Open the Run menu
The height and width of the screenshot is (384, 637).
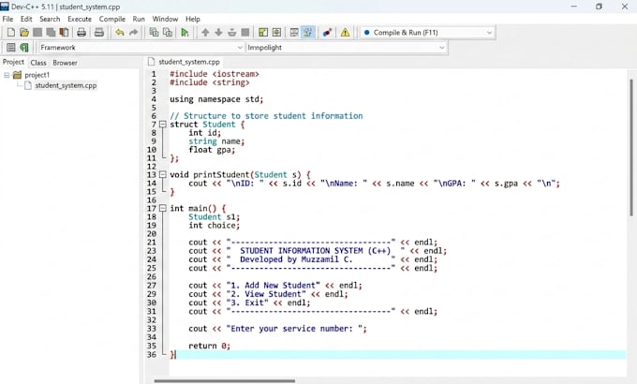click(x=139, y=19)
